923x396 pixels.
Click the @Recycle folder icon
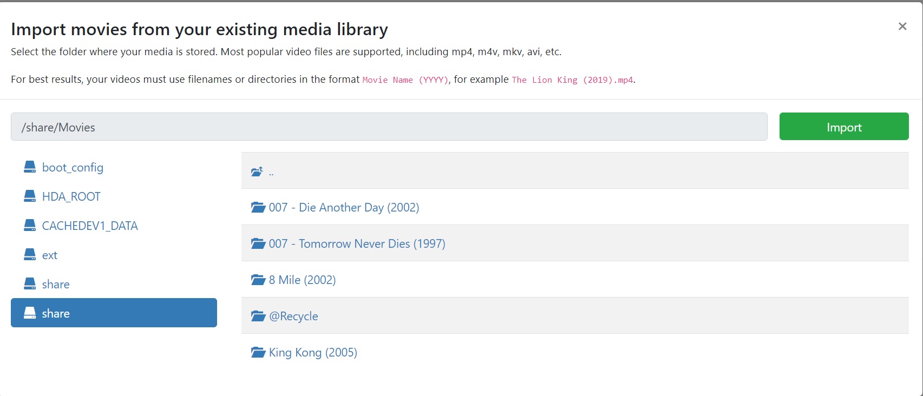tap(258, 316)
